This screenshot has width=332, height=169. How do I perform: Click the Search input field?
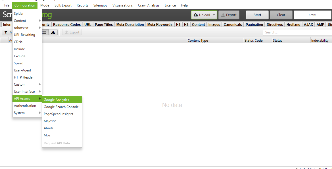click(297, 32)
